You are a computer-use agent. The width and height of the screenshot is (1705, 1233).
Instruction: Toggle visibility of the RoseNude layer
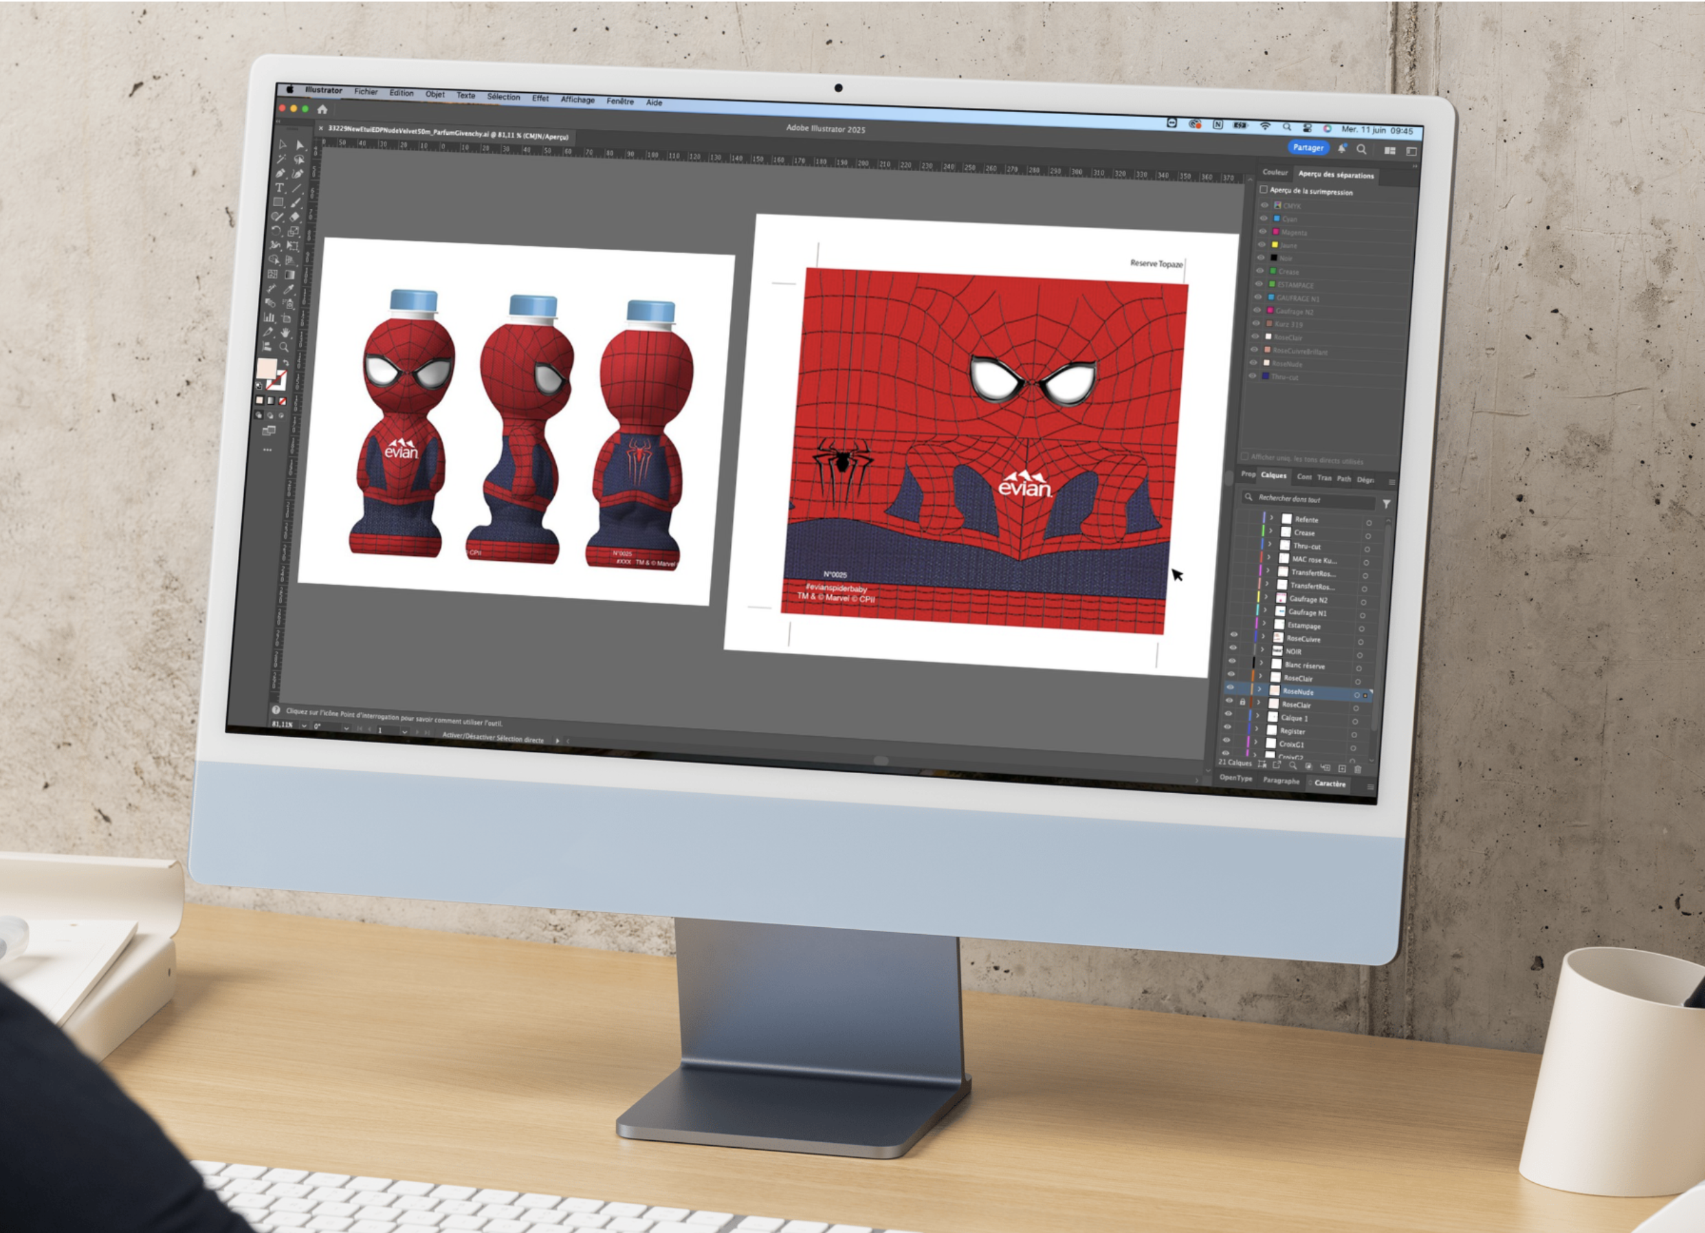coord(1231,687)
